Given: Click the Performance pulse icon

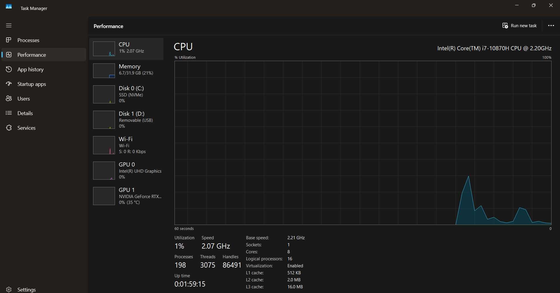Looking at the screenshot, I should pos(9,55).
